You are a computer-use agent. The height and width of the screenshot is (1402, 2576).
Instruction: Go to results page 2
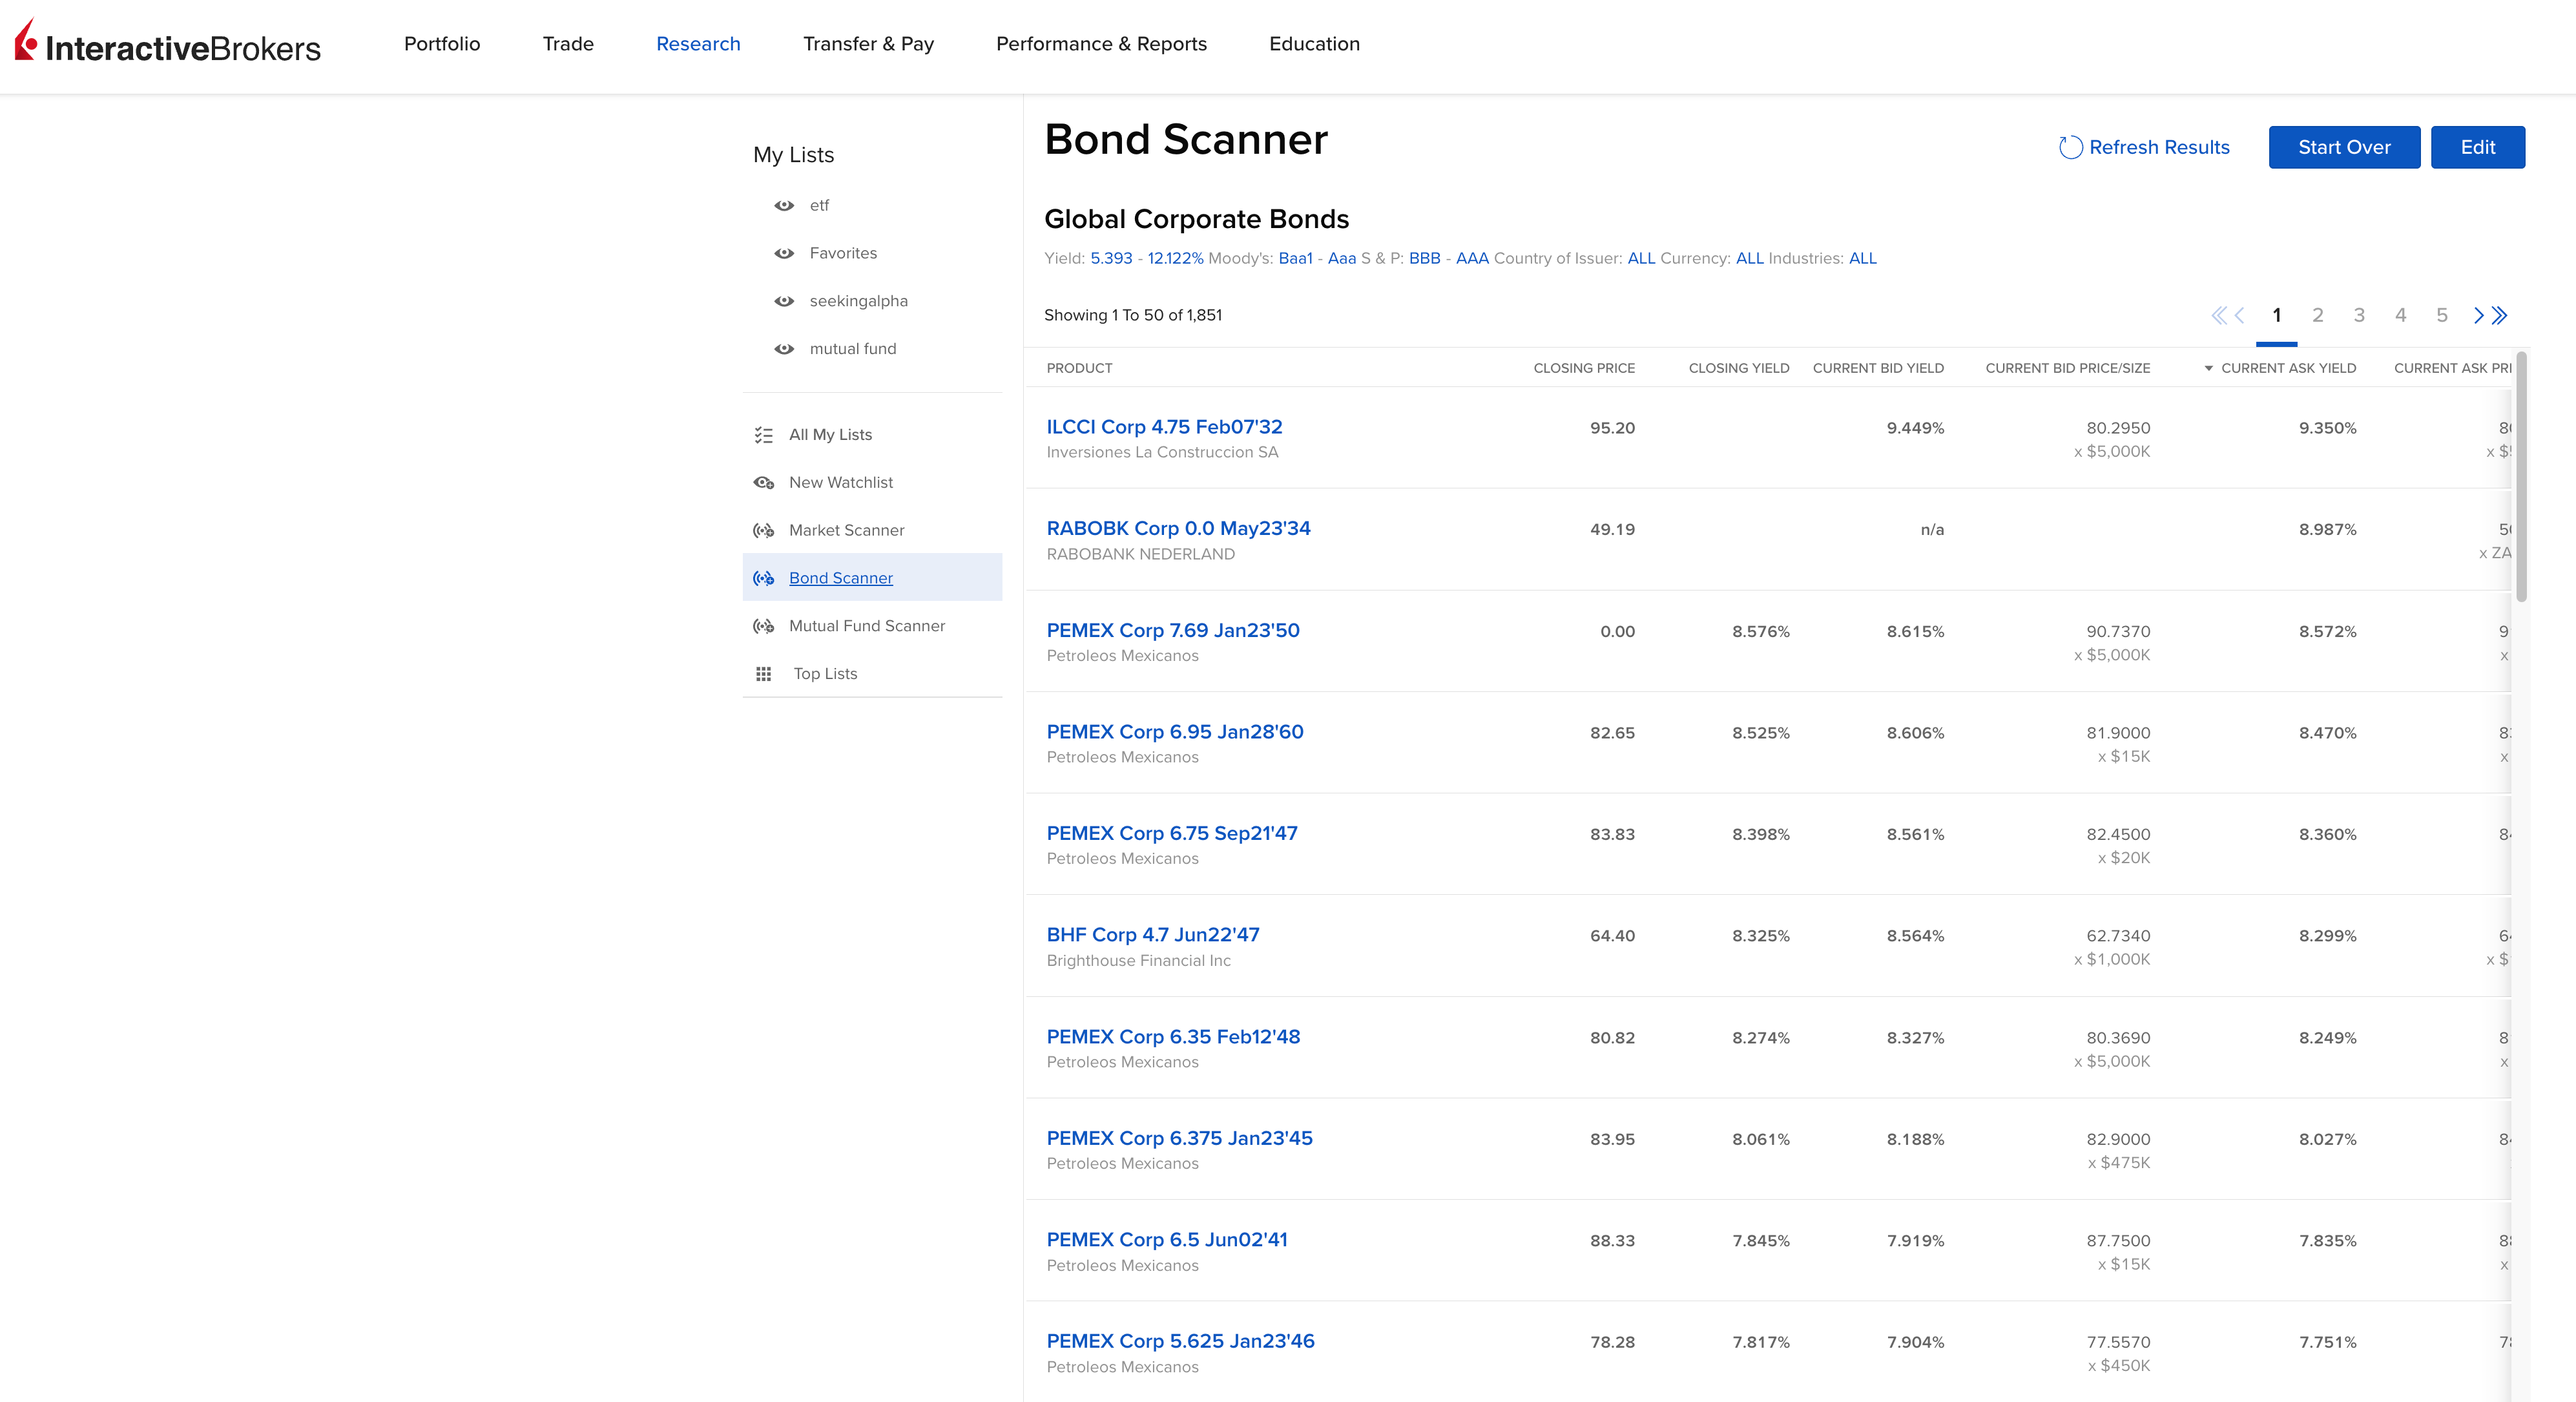2317,316
